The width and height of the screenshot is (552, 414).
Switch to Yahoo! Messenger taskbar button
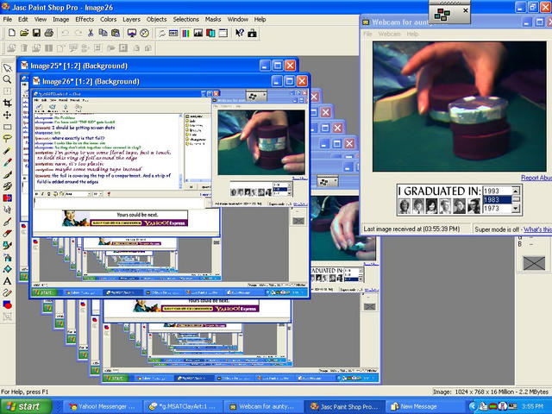[x=102, y=406]
